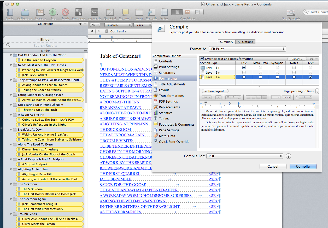The image size is (328, 228).
Task: Switch to corkboard view mode segment
Action: pyautogui.click(x=187, y=12)
